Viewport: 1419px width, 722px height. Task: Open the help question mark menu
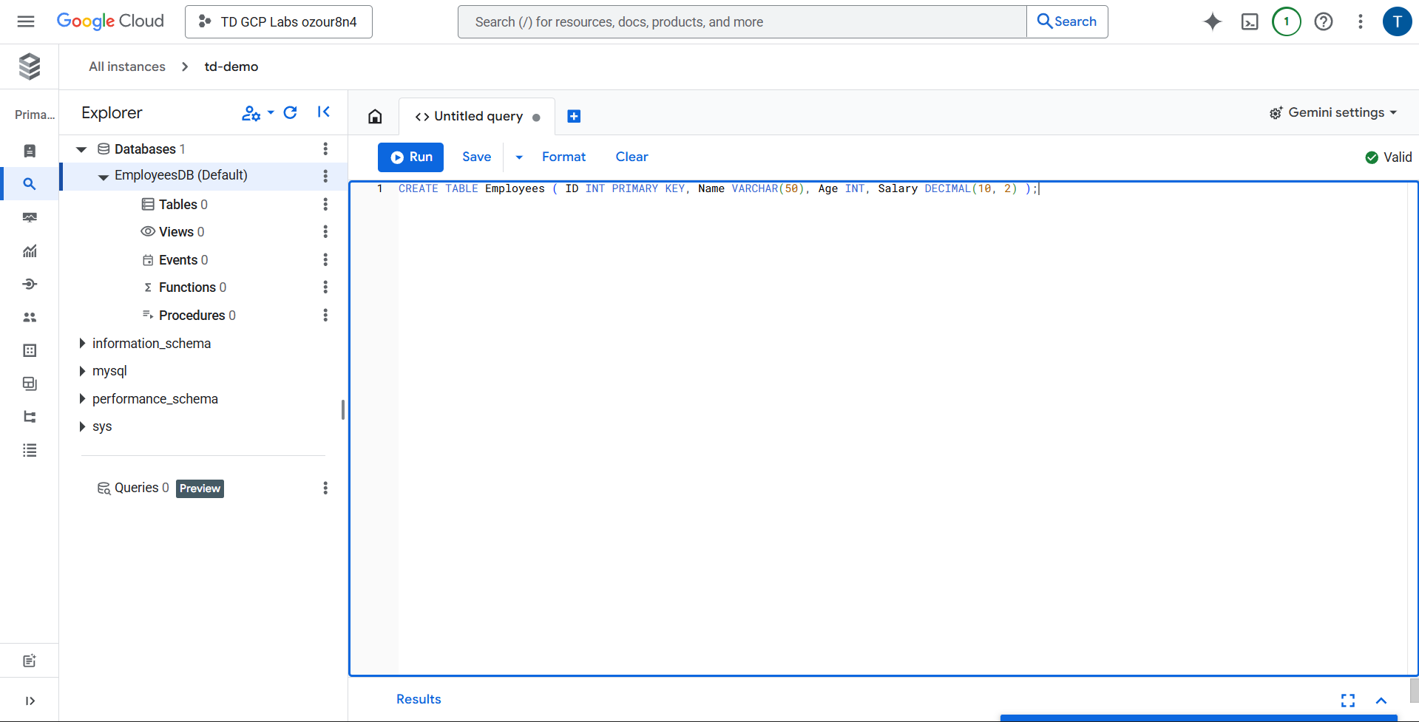pyautogui.click(x=1323, y=22)
